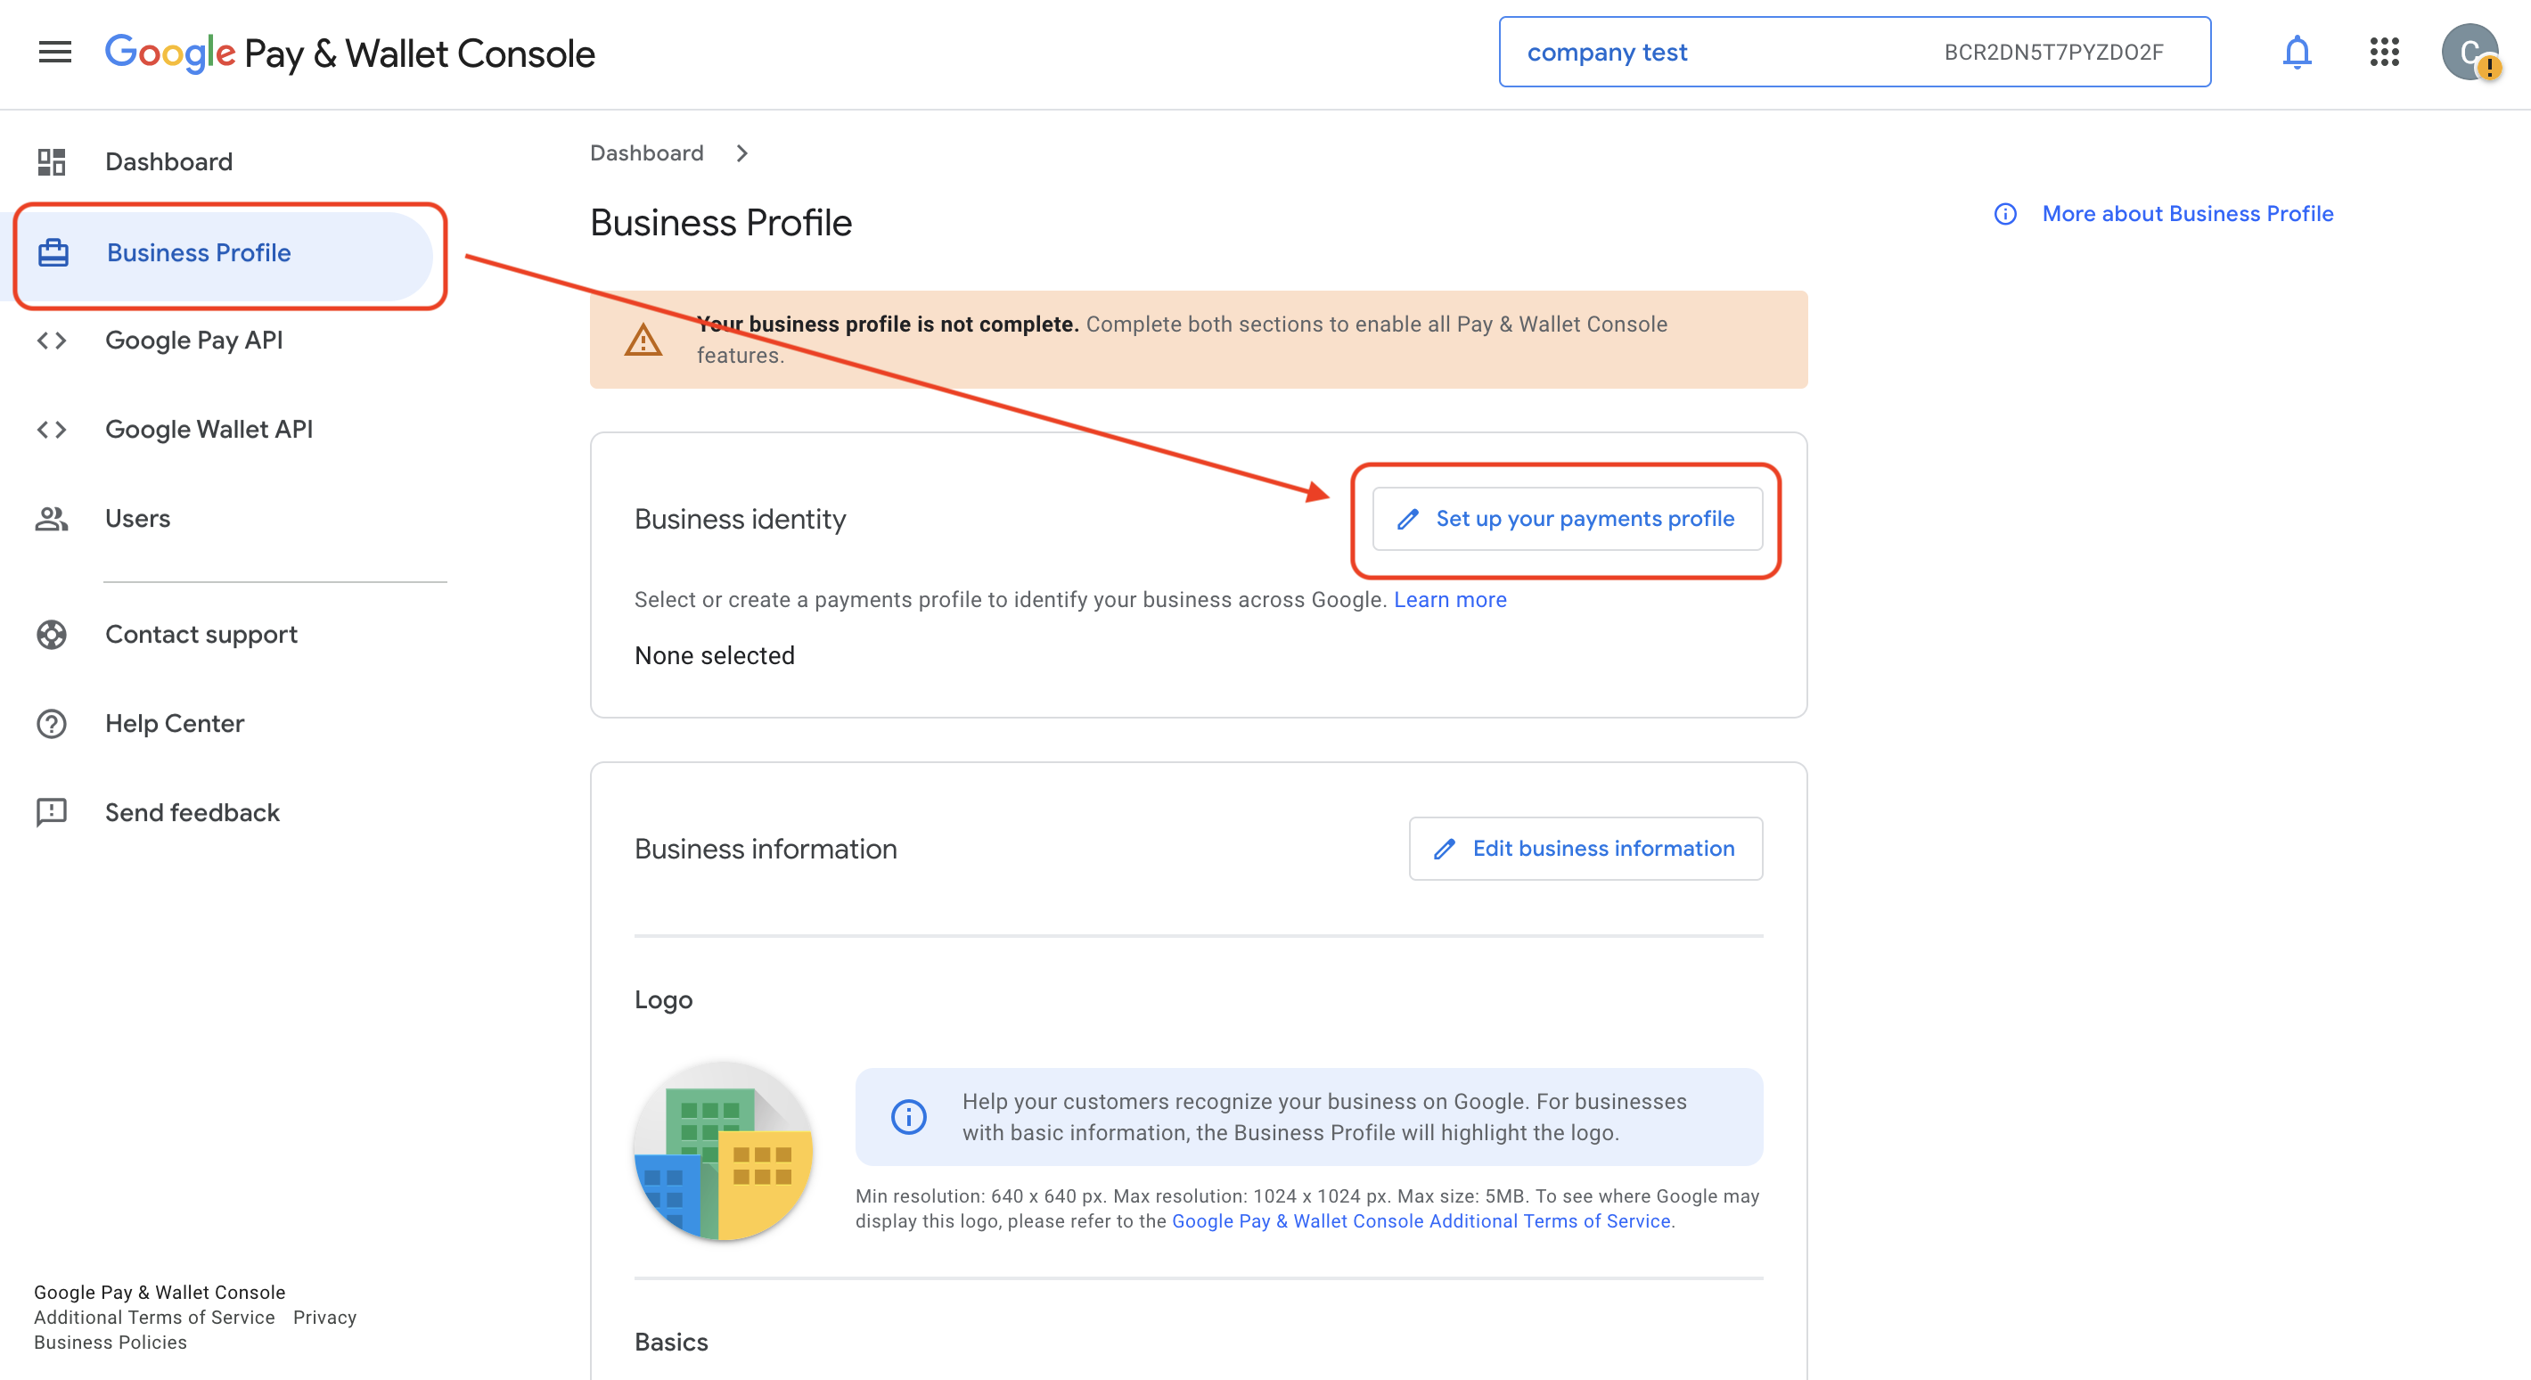Click the pencil icon on Edit business information
The image size is (2531, 1380).
click(x=1445, y=850)
